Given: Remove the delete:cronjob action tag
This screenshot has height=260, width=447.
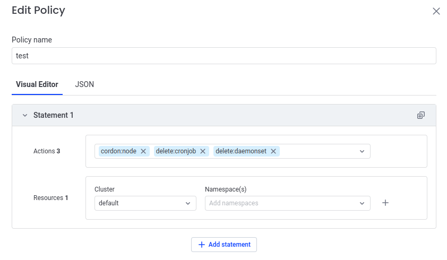Looking at the screenshot, I should pyautogui.click(x=203, y=151).
